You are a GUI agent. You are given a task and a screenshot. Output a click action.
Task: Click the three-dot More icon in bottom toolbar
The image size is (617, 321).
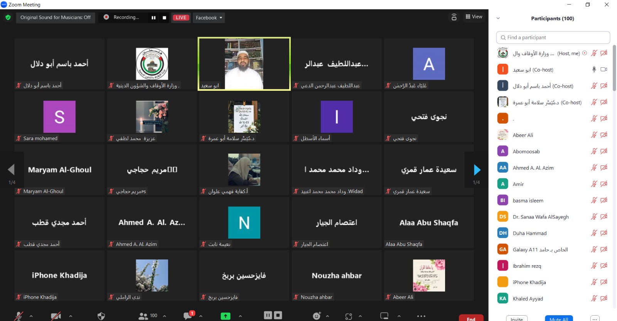point(421,316)
